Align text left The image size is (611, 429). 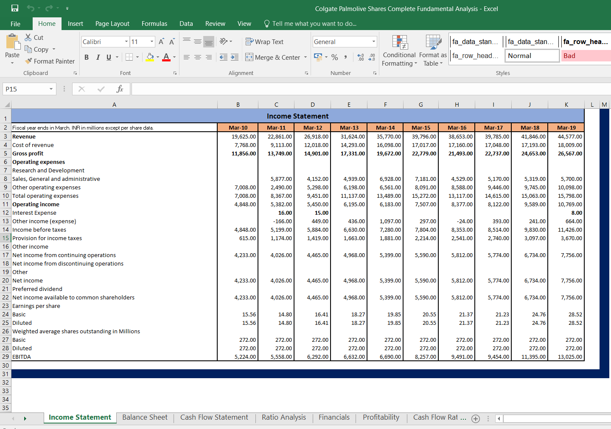coord(187,57)
